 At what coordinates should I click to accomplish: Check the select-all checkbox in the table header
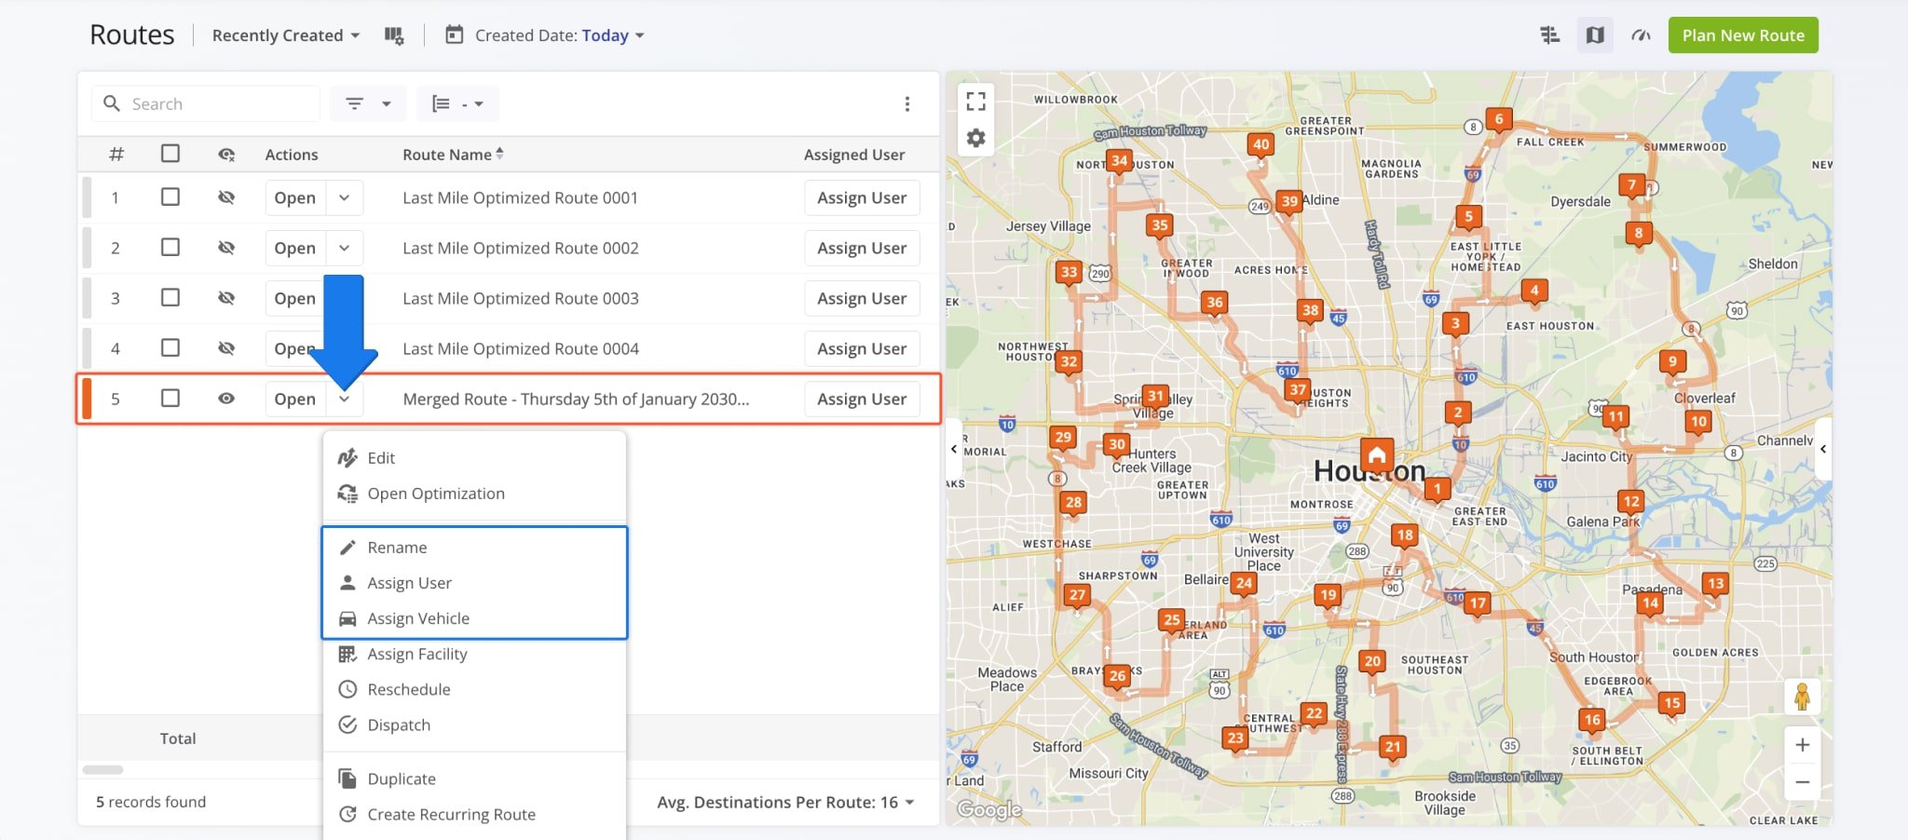pyautogui.click(x=170, y=154)
